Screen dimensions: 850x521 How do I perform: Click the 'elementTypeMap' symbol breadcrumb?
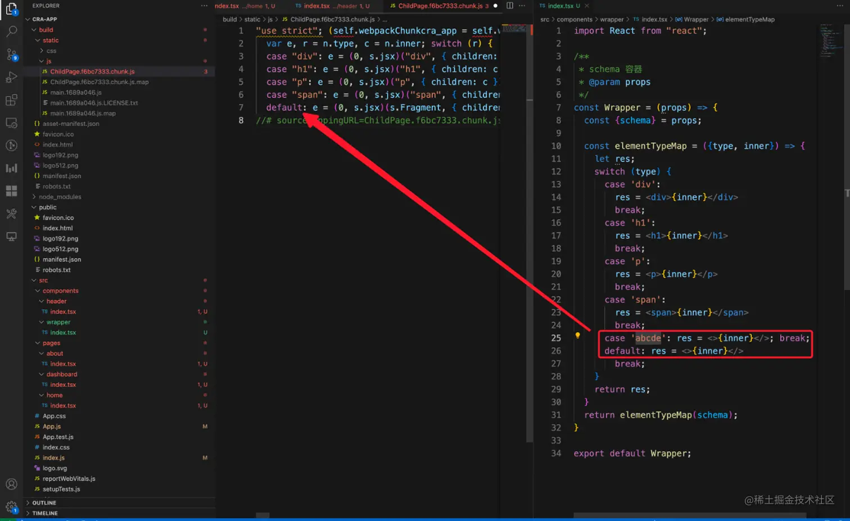tap(750, 19)
